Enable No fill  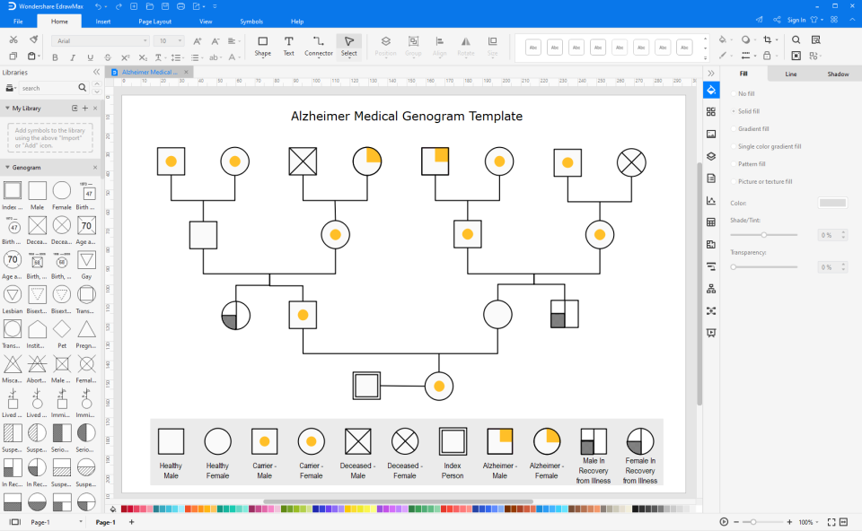pos(743,92)
